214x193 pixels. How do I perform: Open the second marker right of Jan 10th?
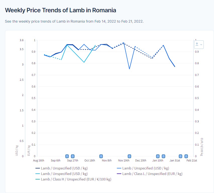coord(164,156)
